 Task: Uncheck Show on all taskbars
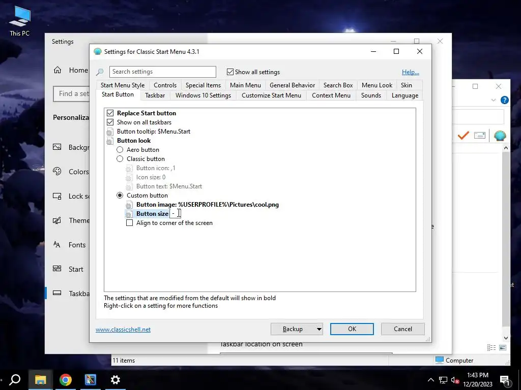110,122
